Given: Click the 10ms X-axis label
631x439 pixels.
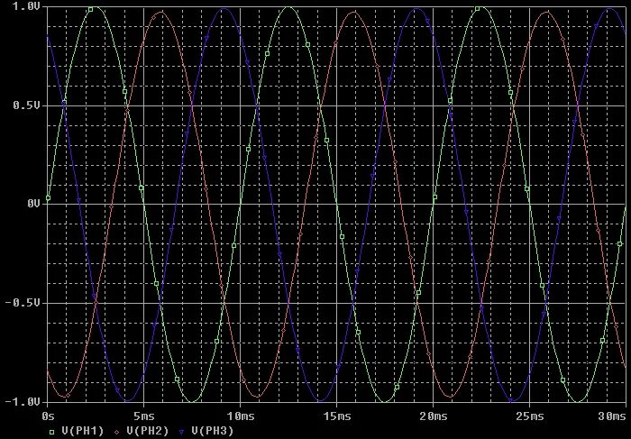Looking at the screenshot, I should (240, 416).
